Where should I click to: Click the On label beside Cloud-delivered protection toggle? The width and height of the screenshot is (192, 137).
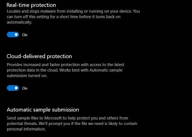point(25,89)
